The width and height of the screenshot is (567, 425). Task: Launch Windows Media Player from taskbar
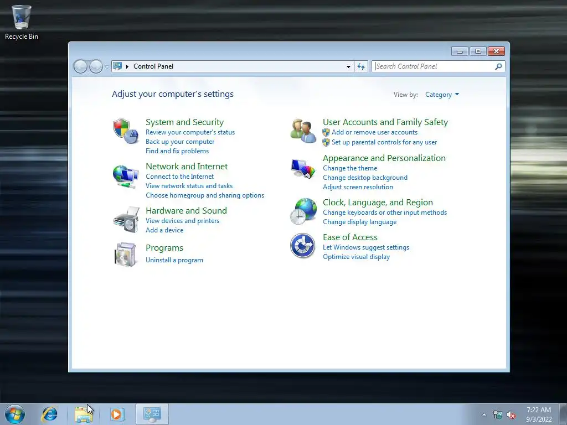point(117,414)
